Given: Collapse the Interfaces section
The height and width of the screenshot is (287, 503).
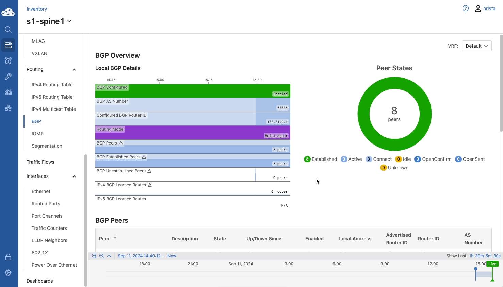Looking at the screenshot, I should click(74, 176).
